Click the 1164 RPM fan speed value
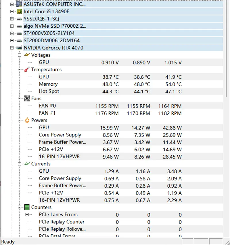Viewport: 230px width, 245px height. (170, 106)
